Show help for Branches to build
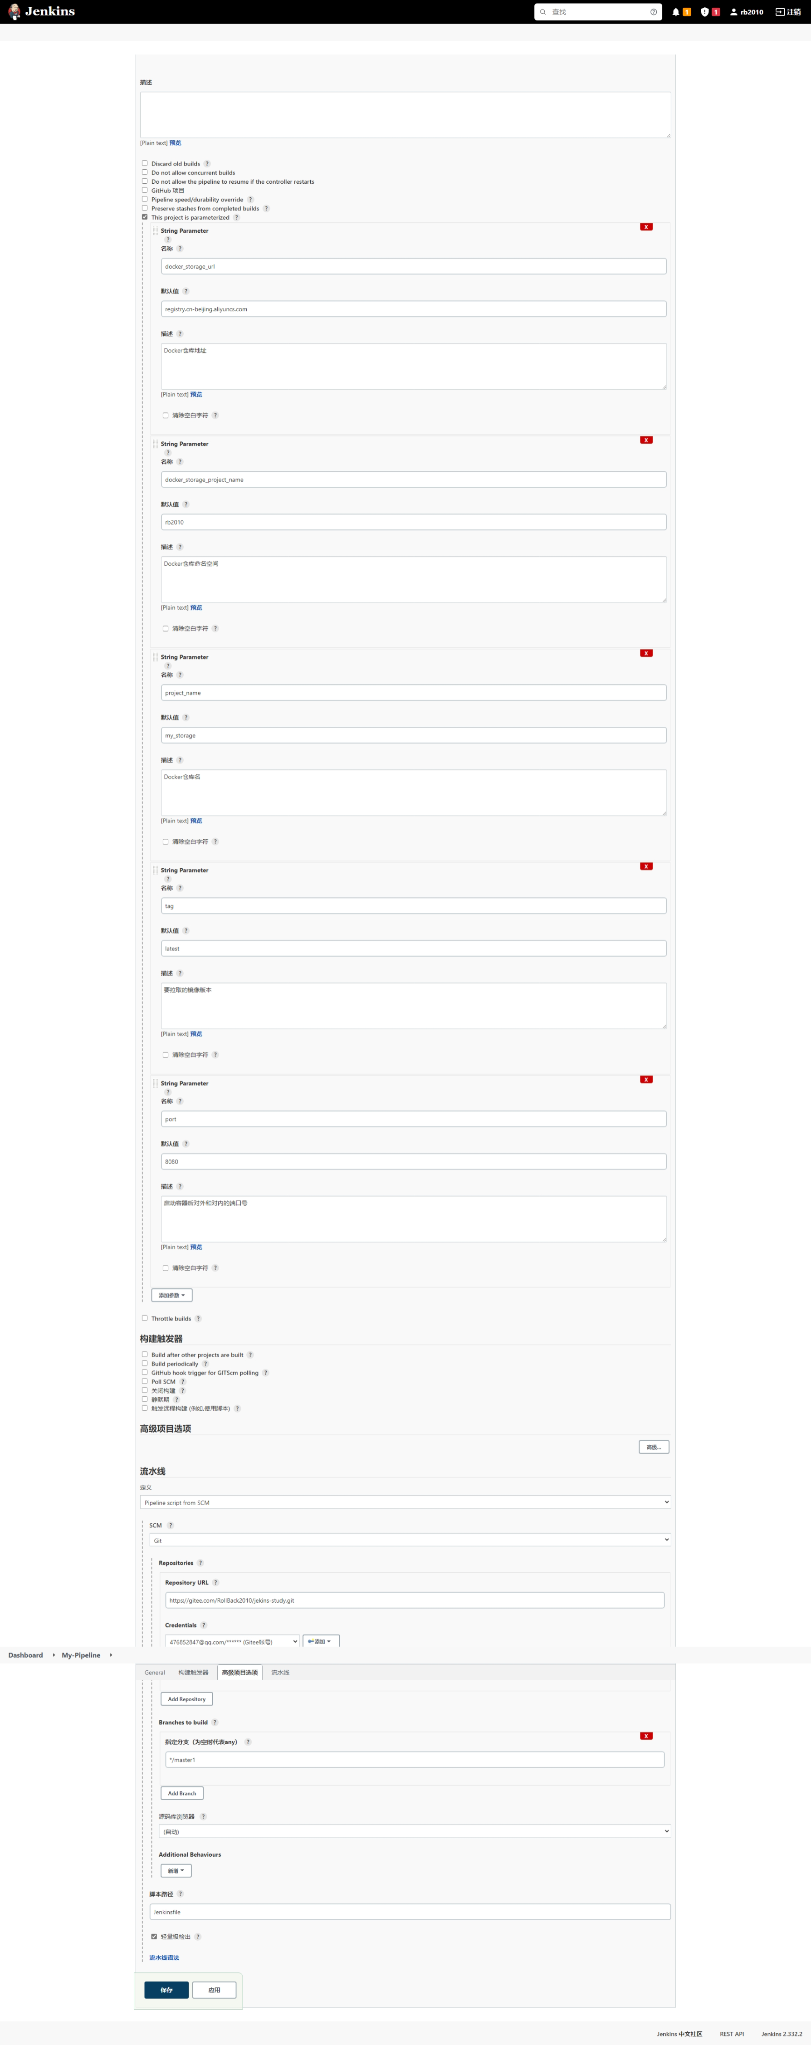811x2045 pixels. [x=214, y=1723]
